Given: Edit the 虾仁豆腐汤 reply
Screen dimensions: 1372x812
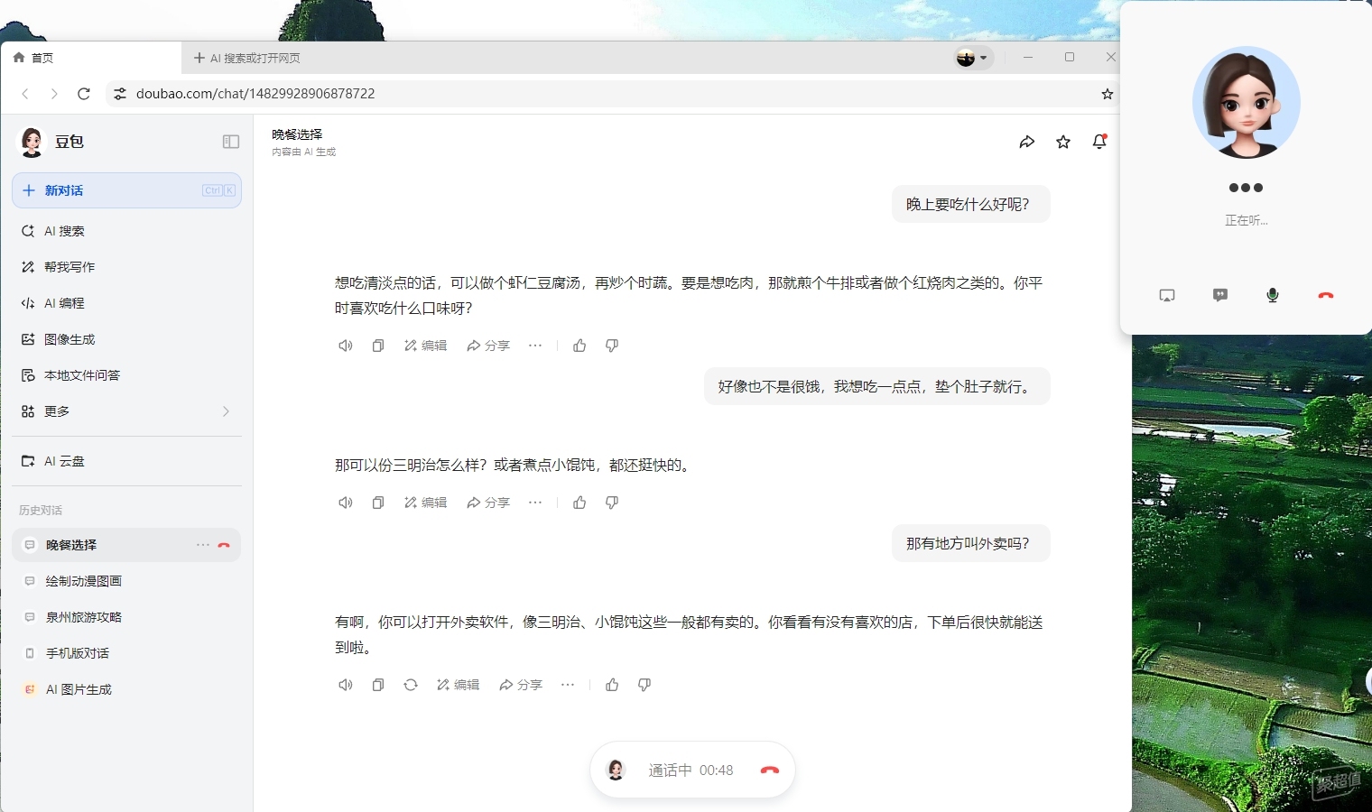Looking at the screenshot, I should 425,346.
